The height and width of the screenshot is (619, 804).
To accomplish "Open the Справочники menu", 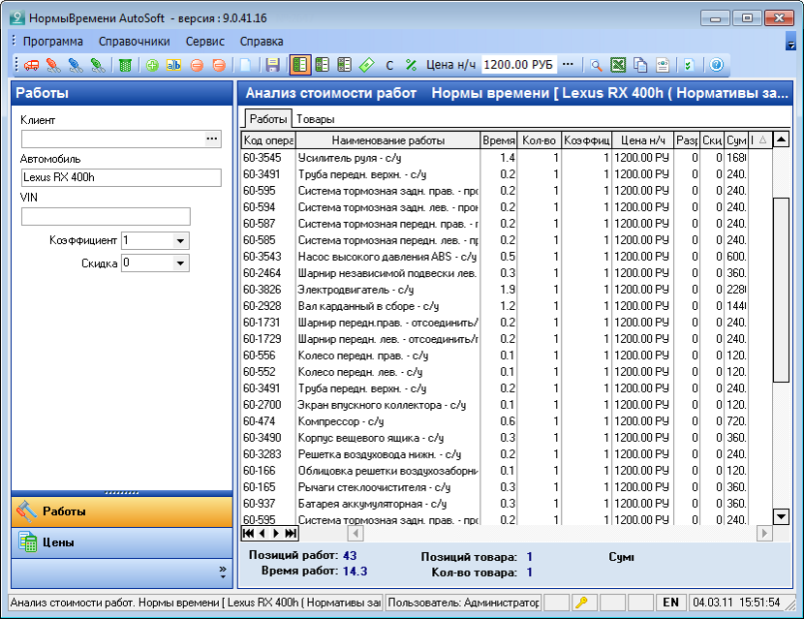I will (x=134, y=42).
